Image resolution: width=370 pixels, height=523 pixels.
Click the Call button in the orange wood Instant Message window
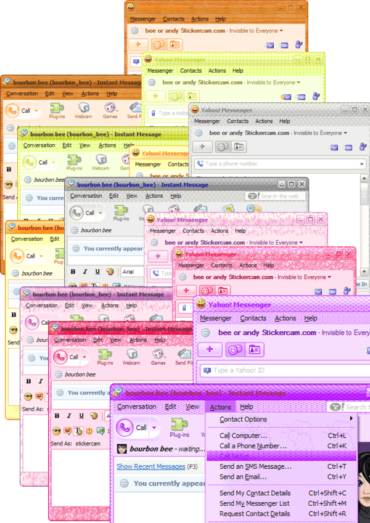[19, 110]
